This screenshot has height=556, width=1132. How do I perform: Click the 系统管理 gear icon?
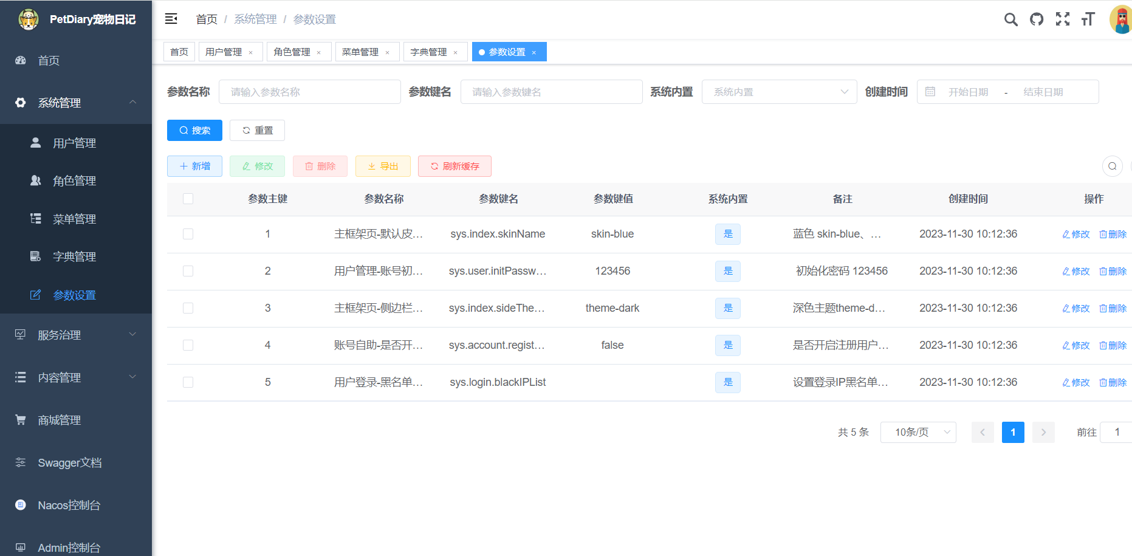point(21,103)
